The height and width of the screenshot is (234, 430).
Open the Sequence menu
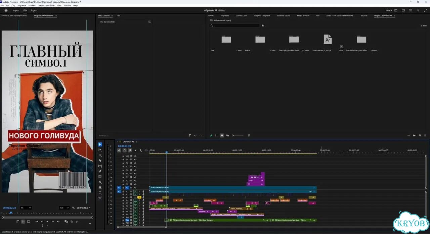(21, 6)
